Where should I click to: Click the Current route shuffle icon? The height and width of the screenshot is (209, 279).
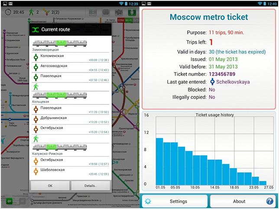tap(36, 30)
